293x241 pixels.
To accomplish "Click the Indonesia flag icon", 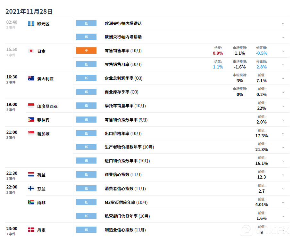I will click(x=31, y=106).
